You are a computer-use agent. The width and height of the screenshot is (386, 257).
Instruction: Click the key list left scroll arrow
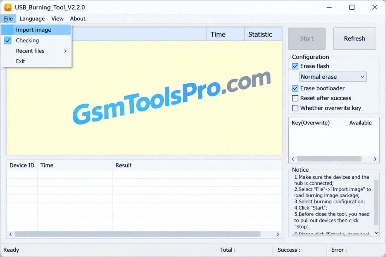293,159
